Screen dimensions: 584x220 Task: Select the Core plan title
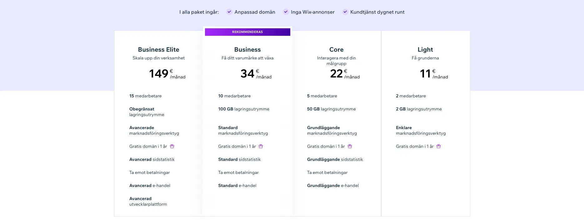click(x=337, y=49)
